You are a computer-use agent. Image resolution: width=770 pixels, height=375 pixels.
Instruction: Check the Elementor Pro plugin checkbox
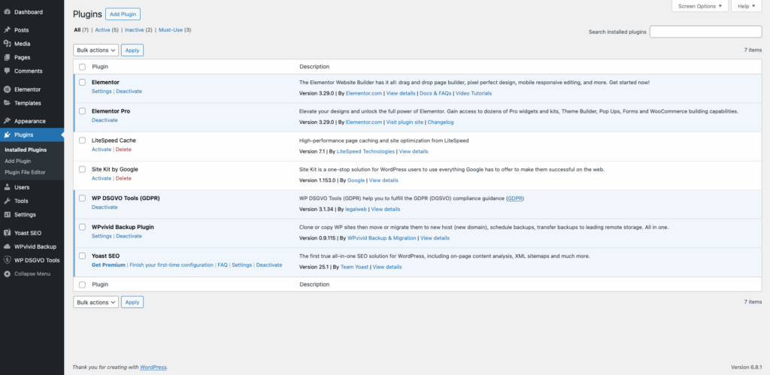pyautogui.click(x=82, y=111)
